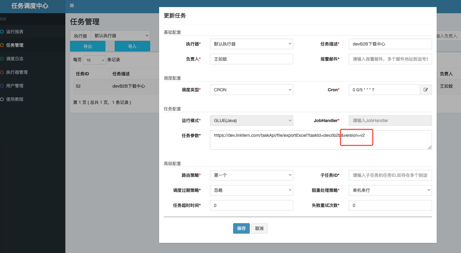The height and width of the screenshot is (253, 461).
Task: Open 执行器管理 sidebar item
Action: pos(17,72)
